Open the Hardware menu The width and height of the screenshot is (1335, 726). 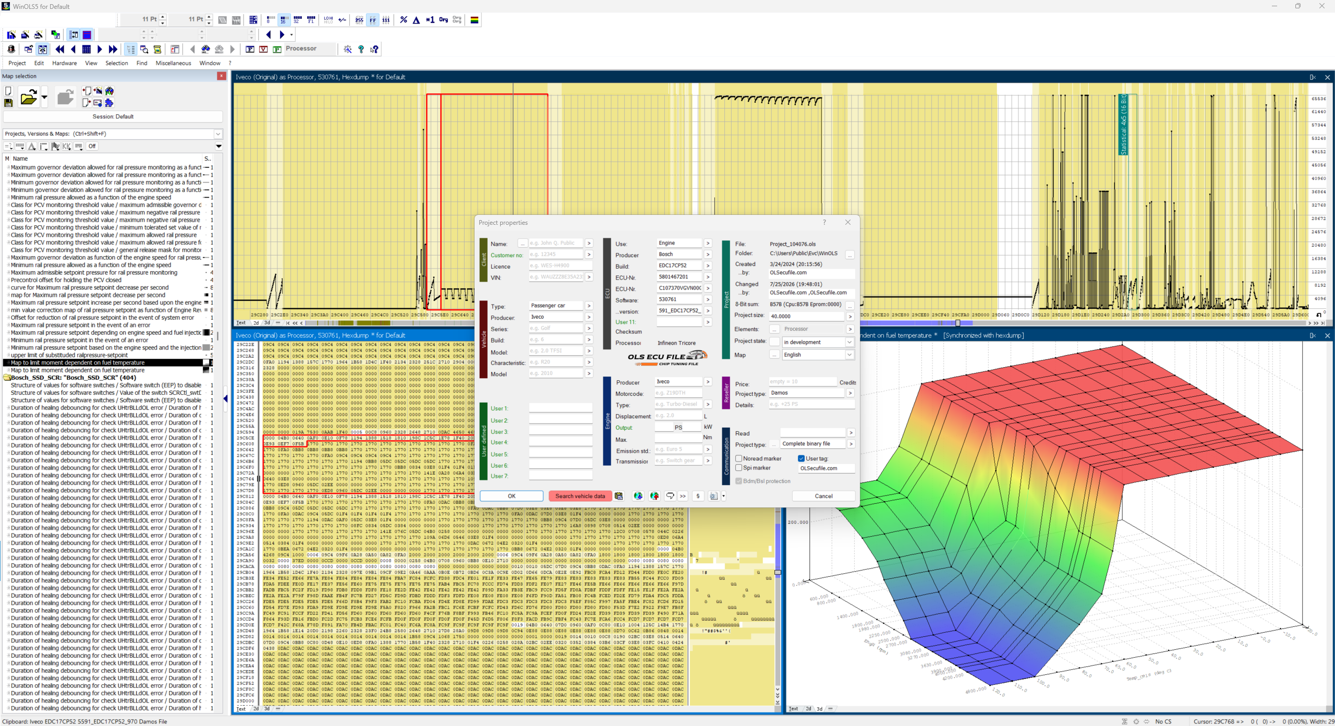[64, 63]
